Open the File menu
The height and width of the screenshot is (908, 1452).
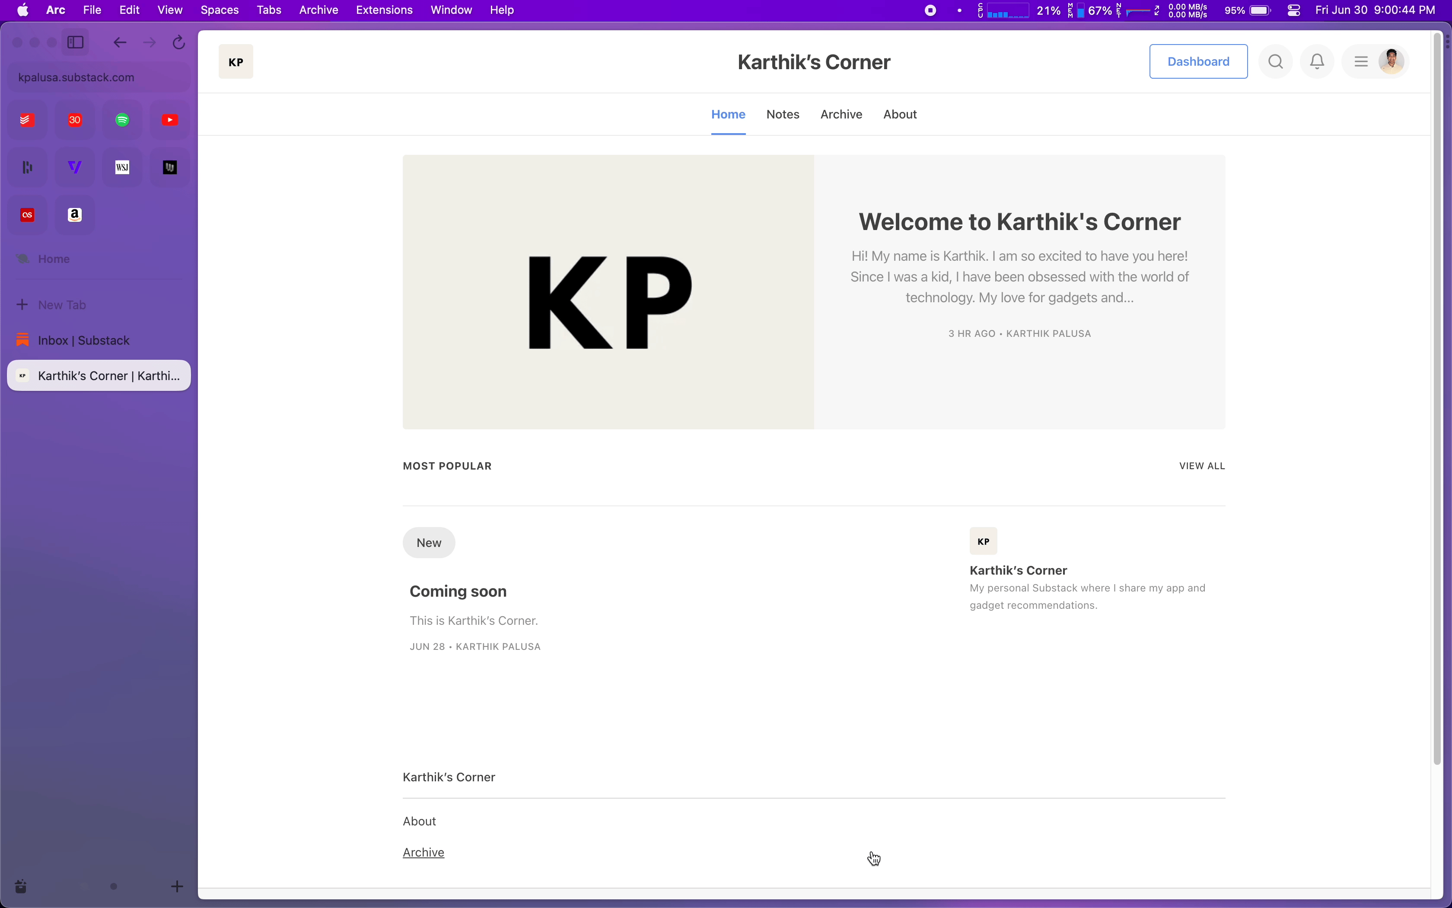(92, 10)
